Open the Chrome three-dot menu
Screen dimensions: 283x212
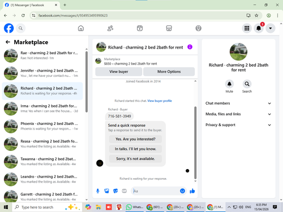277,15
